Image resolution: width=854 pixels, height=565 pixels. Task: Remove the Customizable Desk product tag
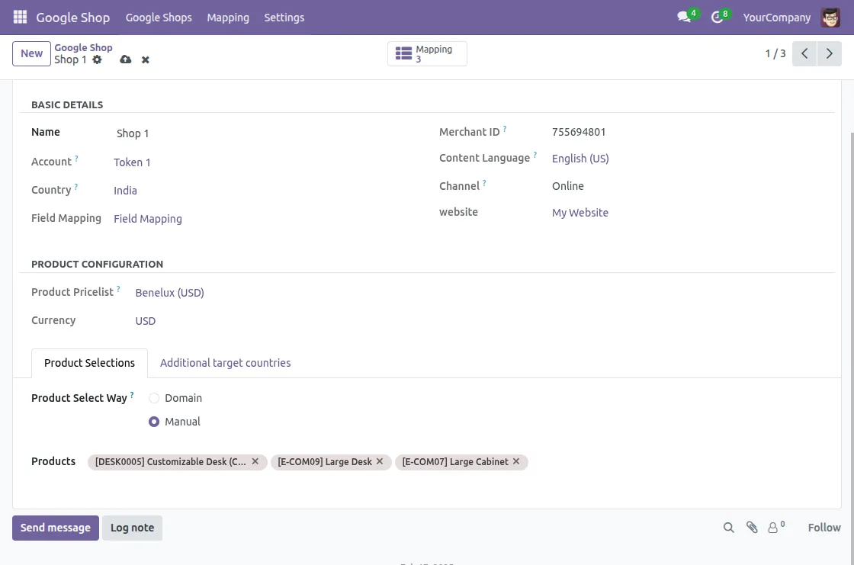[x=255, y=461]
